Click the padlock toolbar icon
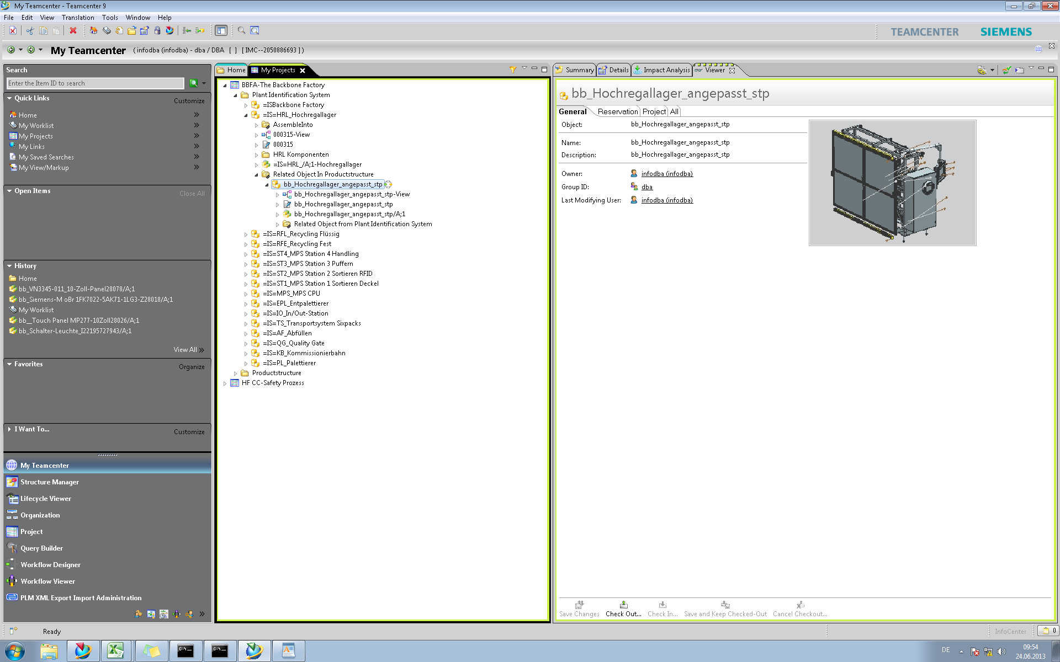 click(157, 31)
